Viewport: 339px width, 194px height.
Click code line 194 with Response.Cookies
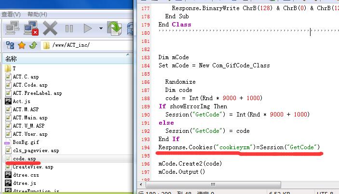coord(239,146)
